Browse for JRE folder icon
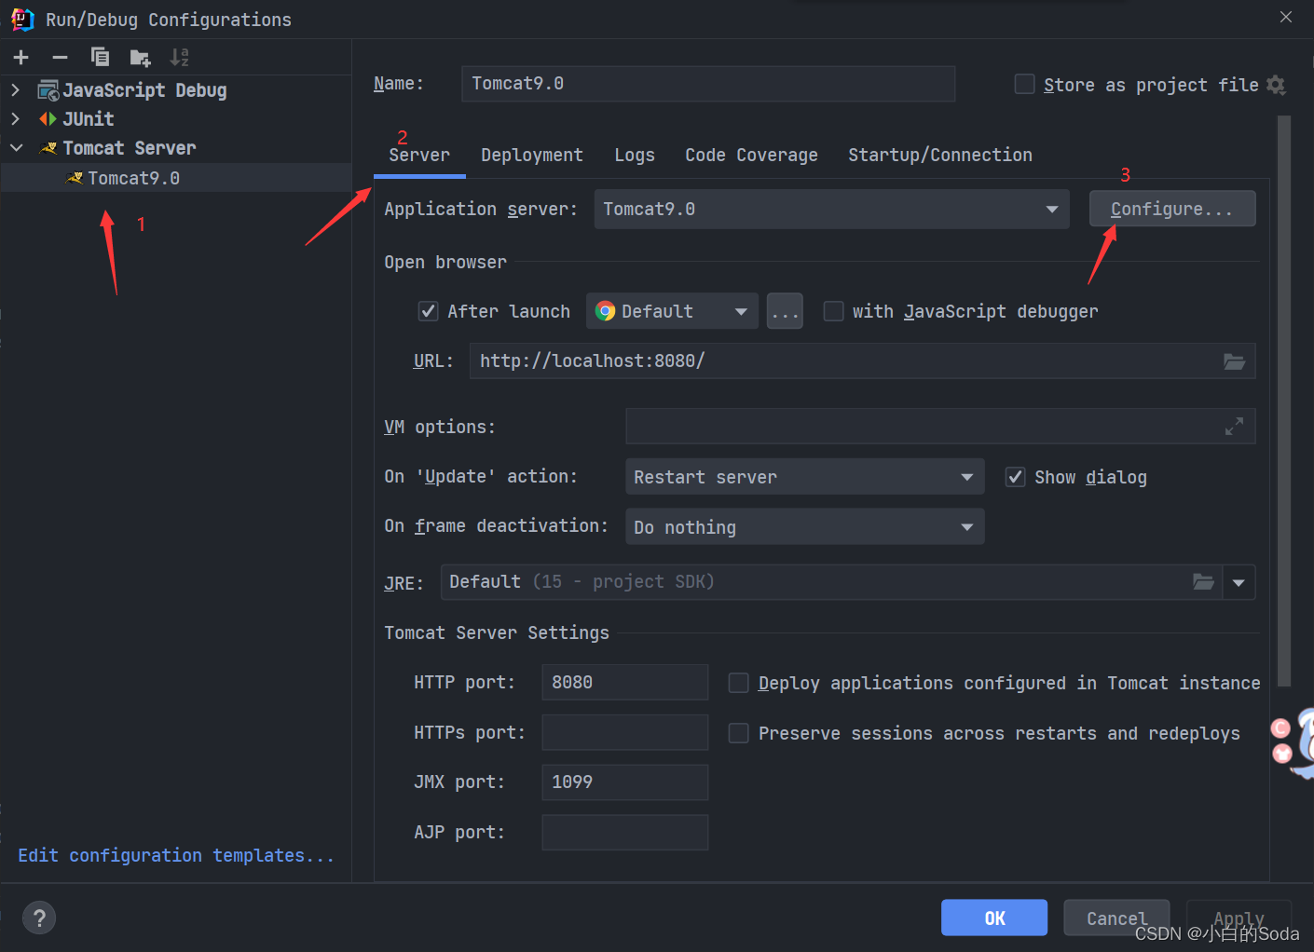Viewport: 1314px width, 952px height. pyautogui.click(x=1204, y=582)
